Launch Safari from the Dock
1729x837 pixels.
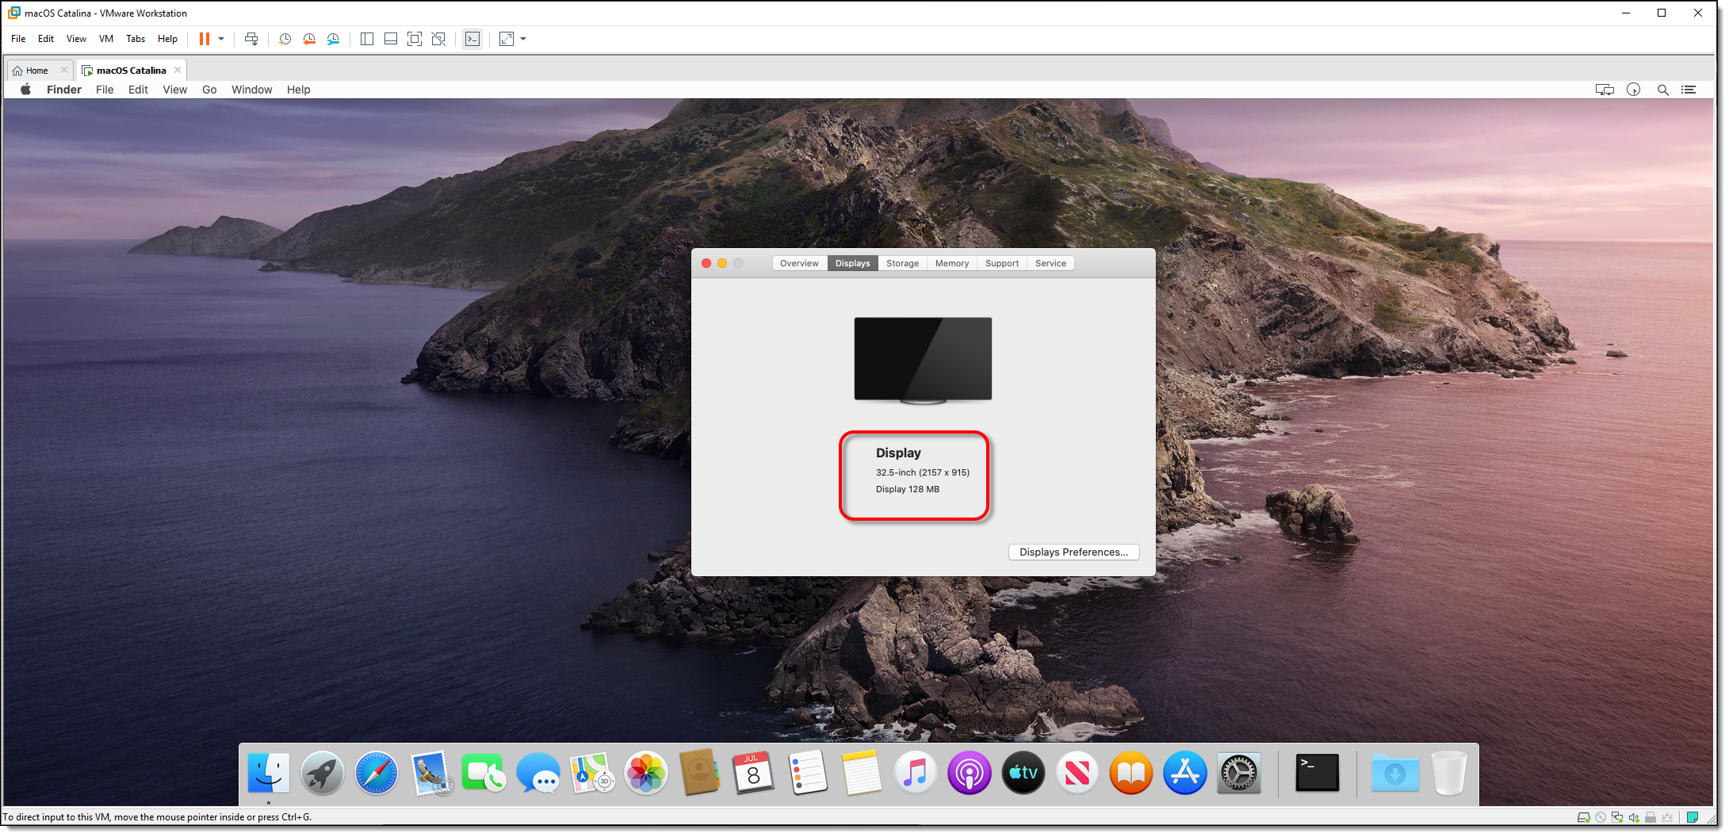pyautogui.click(x=377, y=773)
